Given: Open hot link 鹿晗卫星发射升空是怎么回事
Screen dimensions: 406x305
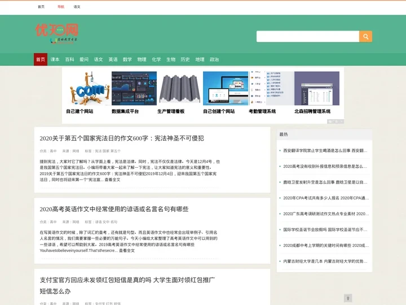Looking at the screenshot, I should tap(325, 182).
